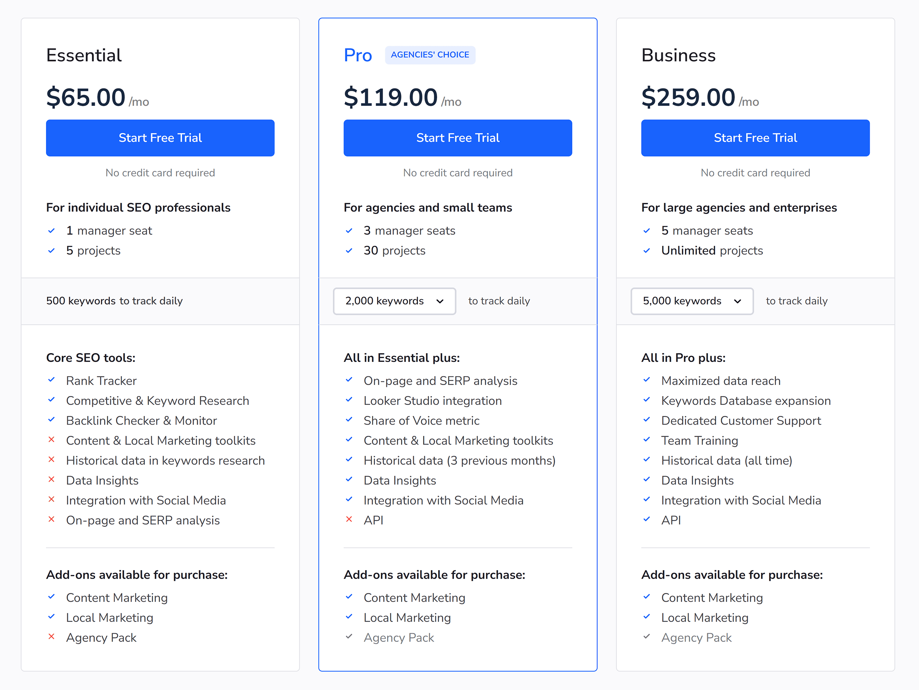Click the checkmark beside Unlimited projects
919x690 pixels.
(x=647, y=250)
